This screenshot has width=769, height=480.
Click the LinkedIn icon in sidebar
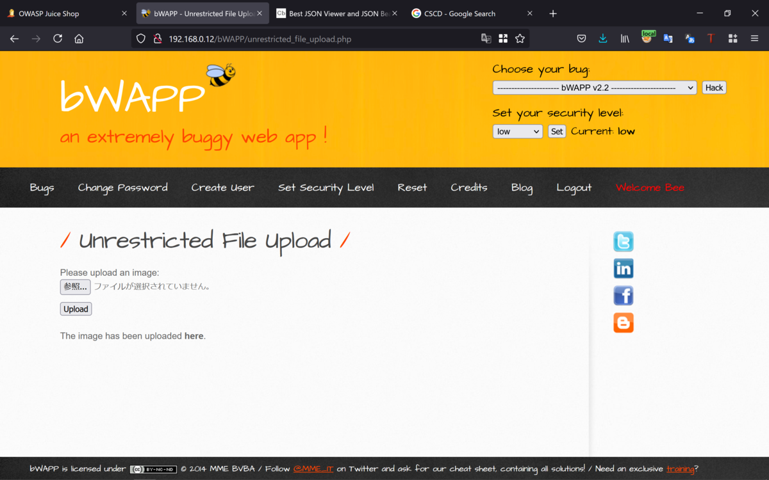point(623,269)
